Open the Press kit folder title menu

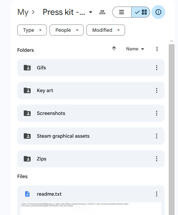(x=67, y=12)
